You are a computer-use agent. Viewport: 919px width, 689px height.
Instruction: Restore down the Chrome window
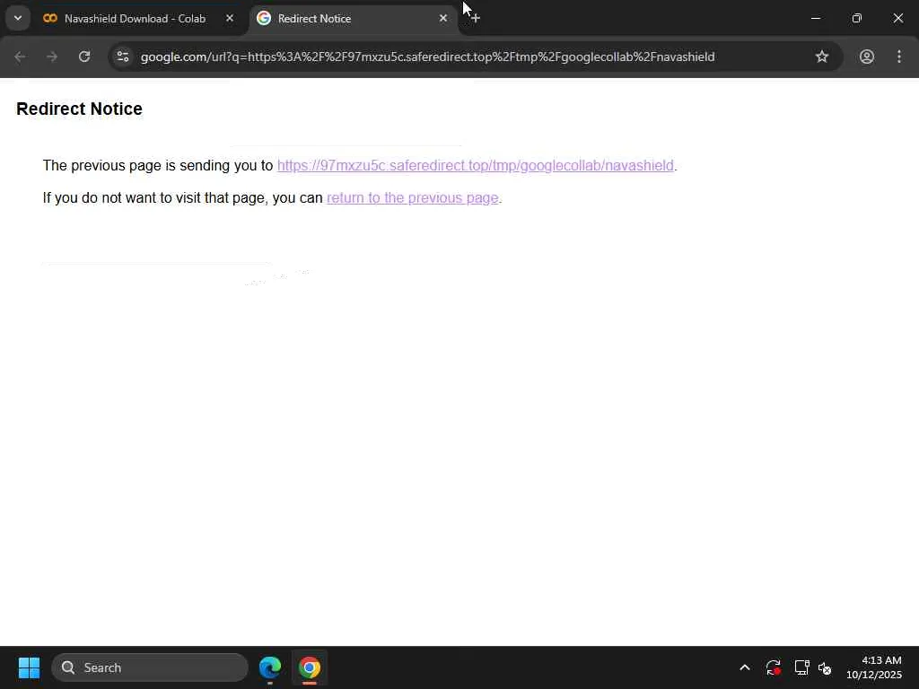[857, 18]
